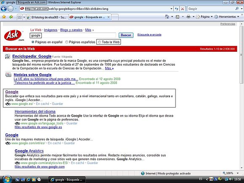Click the Print icon in toolbar
Screen dimensions: 244x183
click(x=188, y=17)
